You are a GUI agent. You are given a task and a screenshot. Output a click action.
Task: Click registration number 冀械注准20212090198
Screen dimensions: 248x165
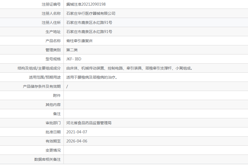(86, 4)
